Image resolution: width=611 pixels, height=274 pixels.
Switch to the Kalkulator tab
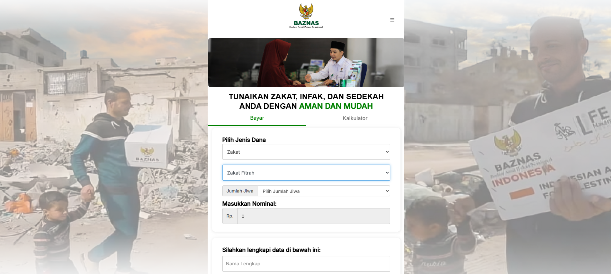click(x=355, y=118)
